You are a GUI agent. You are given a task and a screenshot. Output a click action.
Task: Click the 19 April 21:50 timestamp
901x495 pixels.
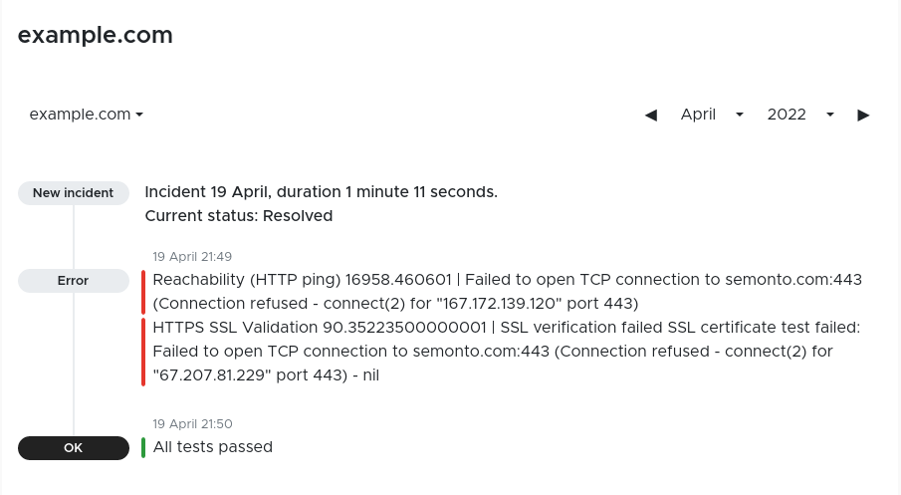click(192, 424)
